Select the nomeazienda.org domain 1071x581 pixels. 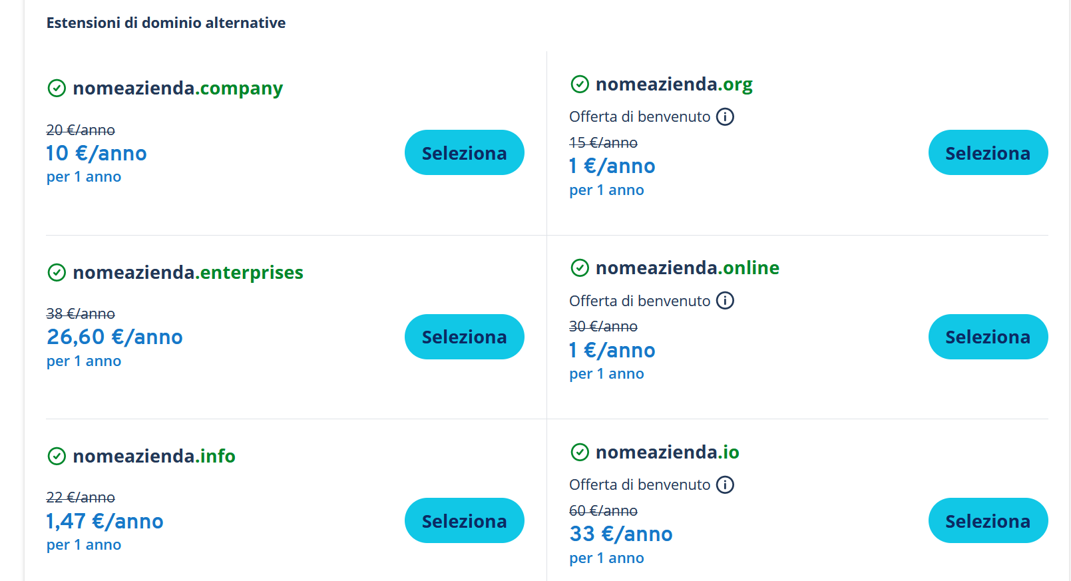[988, 152]
